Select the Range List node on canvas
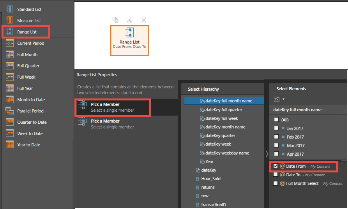 [x=129, y=40]
